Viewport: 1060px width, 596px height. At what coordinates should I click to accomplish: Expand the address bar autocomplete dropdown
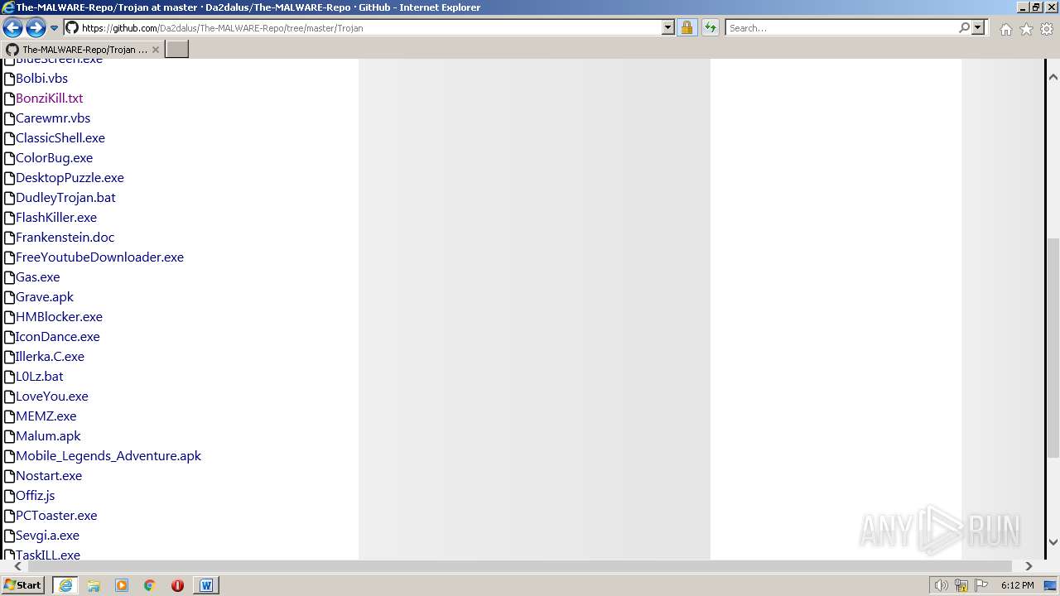668,27
